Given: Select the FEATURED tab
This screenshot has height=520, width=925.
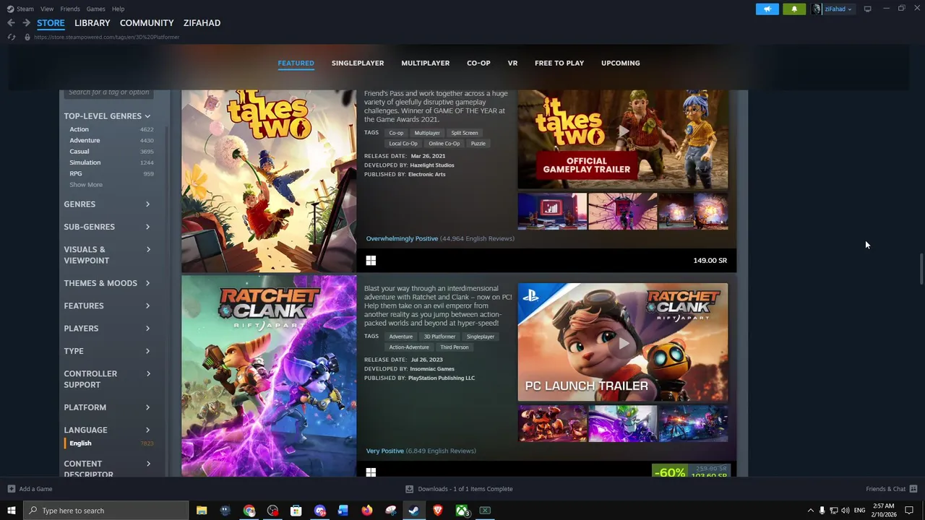Looking at the screenshot, I should [x=296, y=63].
